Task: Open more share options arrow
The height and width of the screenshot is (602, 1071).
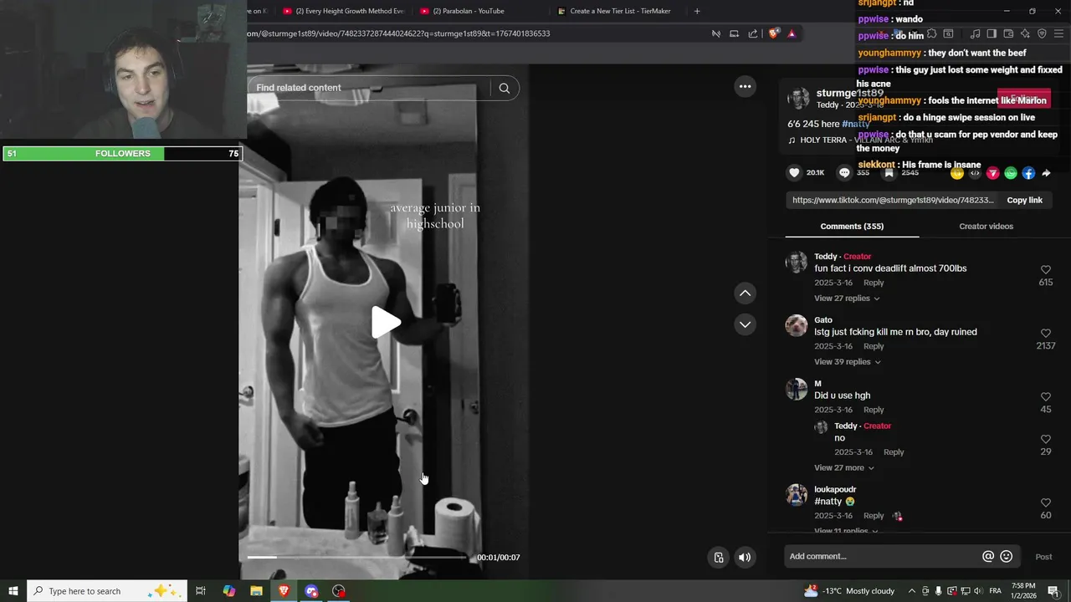Action: tap(1046, 173)
